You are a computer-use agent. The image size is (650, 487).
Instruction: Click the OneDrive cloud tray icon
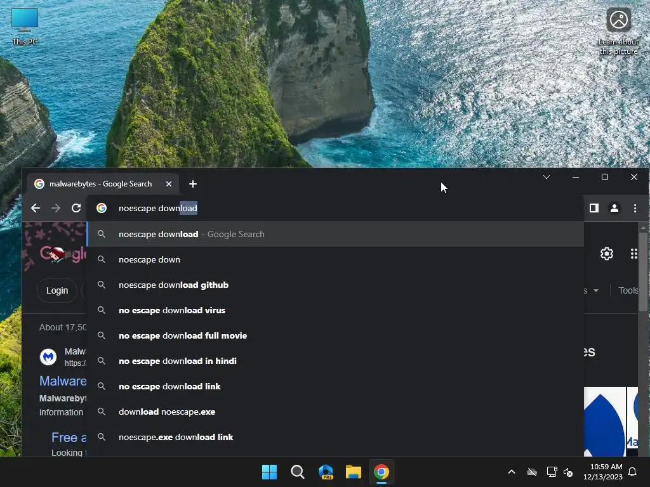pyautogui.click(x=532, y=472)
